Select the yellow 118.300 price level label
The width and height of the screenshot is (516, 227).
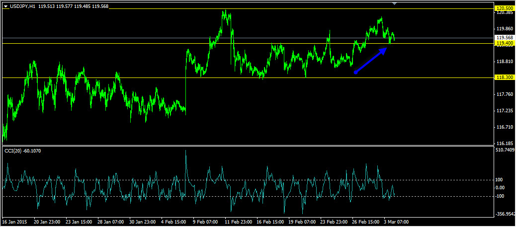[505, 77]
